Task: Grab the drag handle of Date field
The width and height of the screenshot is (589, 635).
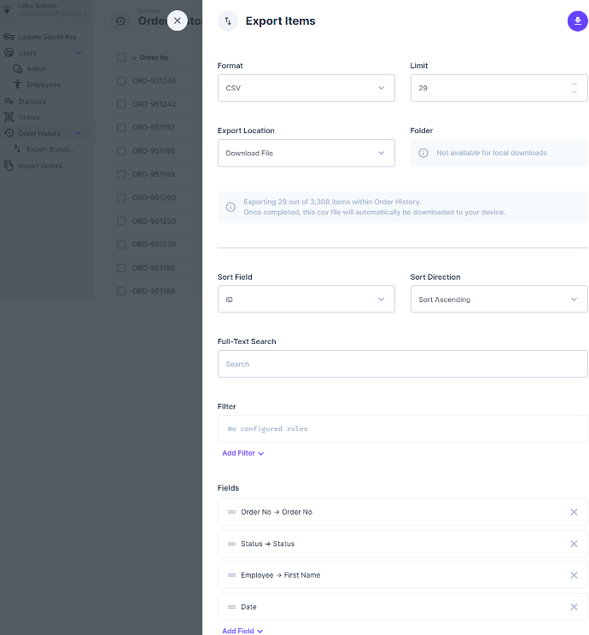Action: (231, 607)
